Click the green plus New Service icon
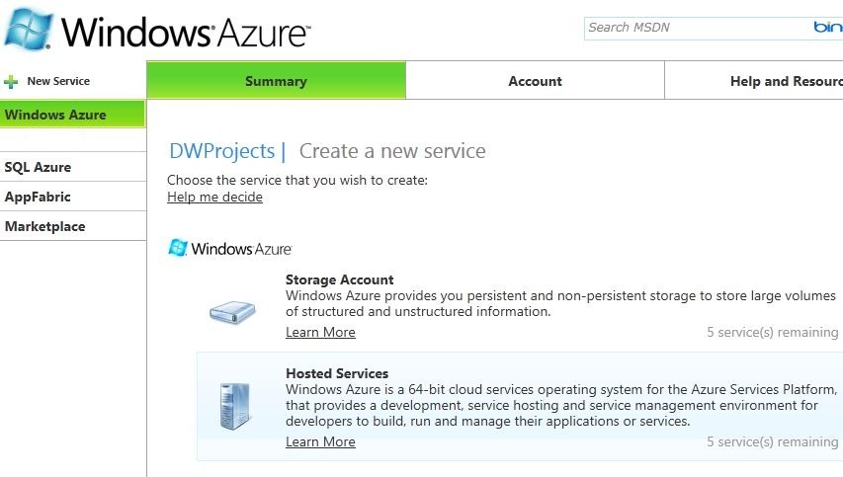 click(11, 82)
